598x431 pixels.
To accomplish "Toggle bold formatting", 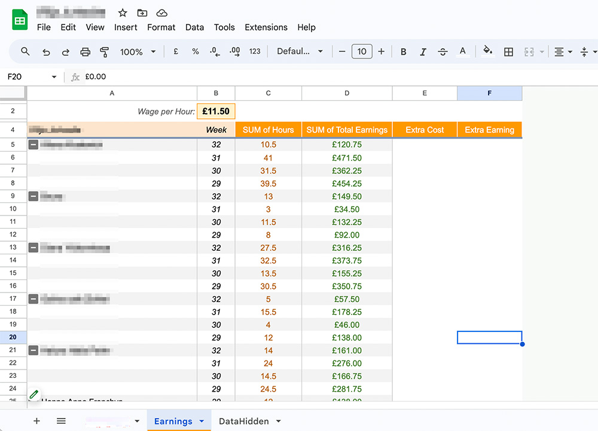I will click(404, 52).
